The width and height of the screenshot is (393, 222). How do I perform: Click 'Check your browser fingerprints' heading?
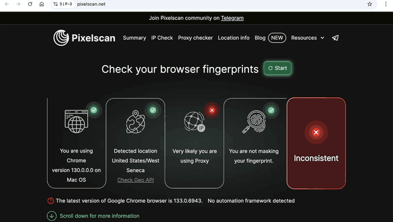[180, 69]
